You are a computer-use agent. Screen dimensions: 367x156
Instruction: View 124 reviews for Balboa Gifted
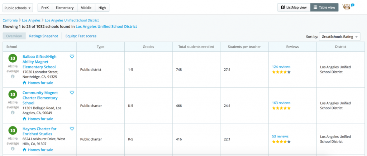tap(281, 67)
